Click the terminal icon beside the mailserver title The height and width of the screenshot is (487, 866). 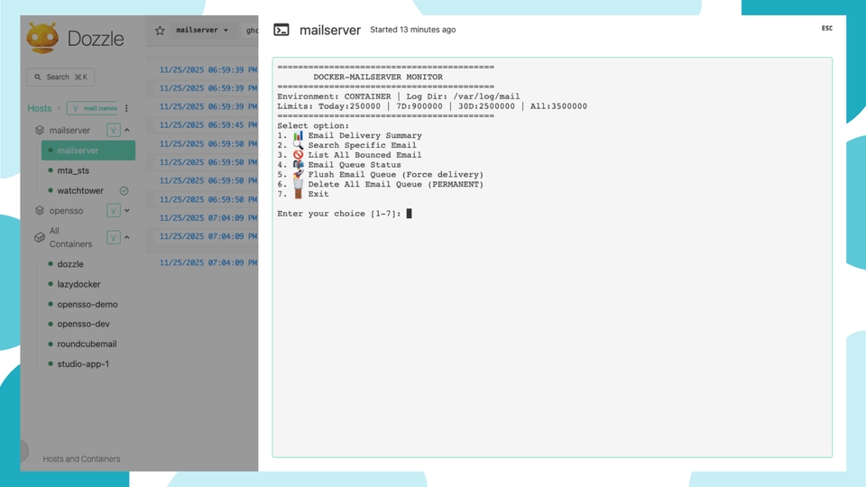(281, 30)
